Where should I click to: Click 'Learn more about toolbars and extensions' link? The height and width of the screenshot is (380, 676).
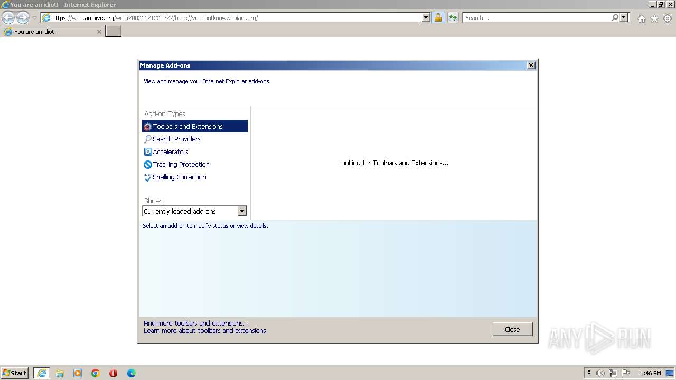(205, 330)
